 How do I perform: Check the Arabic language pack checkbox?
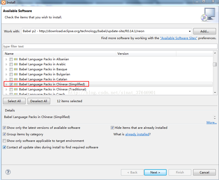pyautogui.click(x=11, y=64)
